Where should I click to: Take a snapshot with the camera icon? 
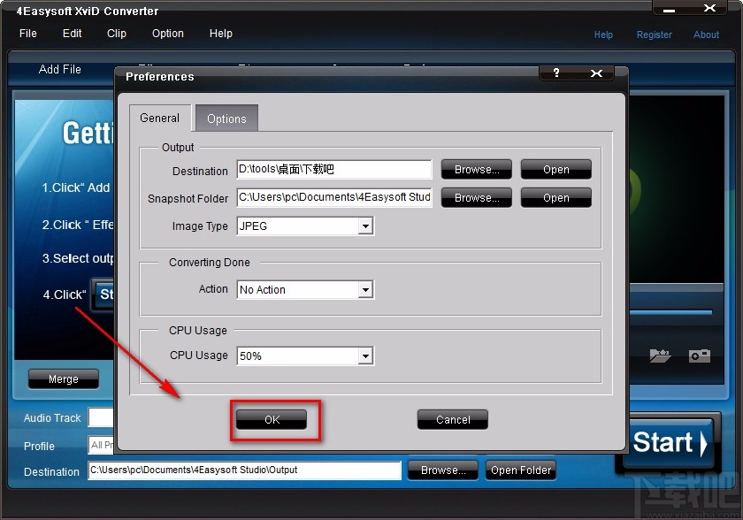(x=700, y=356)
